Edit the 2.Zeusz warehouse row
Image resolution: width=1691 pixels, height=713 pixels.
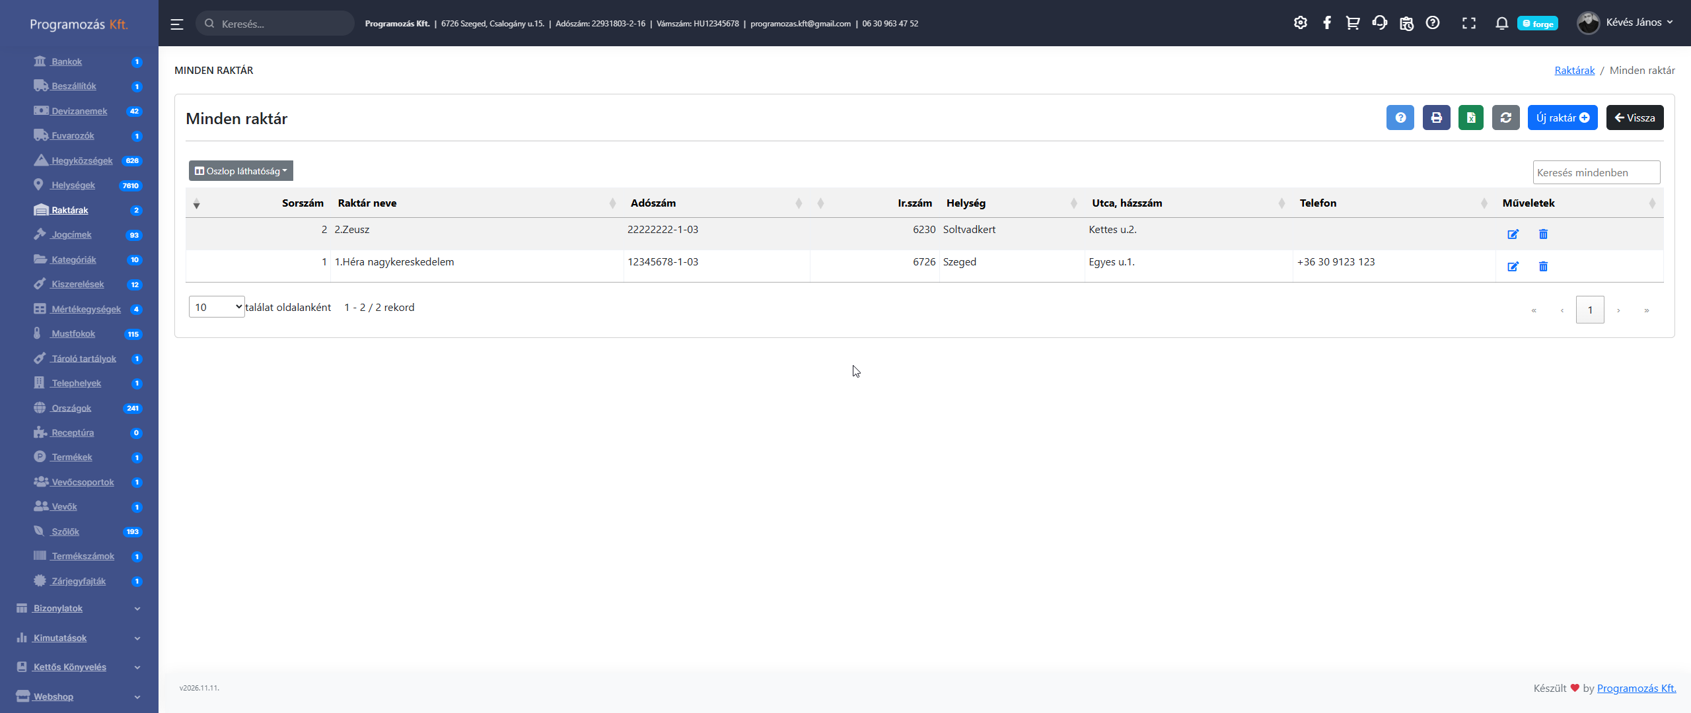pyautogui.click(x=1513, y=234)
